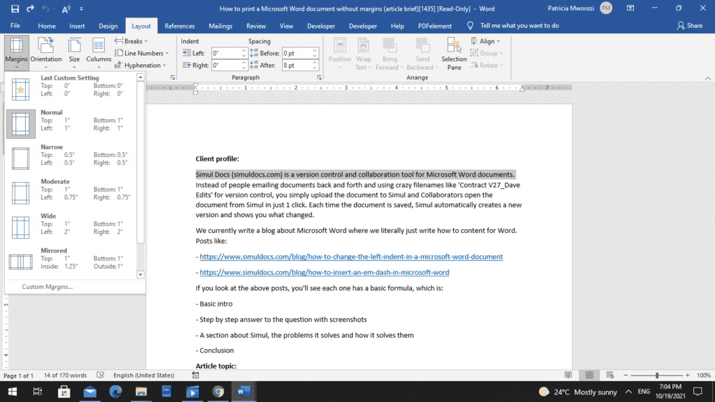Switch to the Home tab
The width and height of the screenshot is (715, 402).
(x=47, y=26)
